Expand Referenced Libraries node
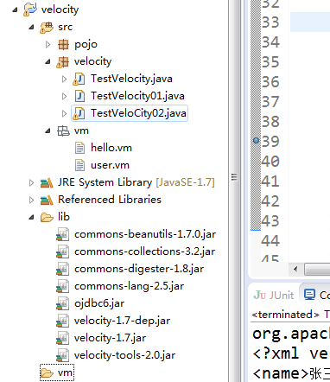330x382 pixels. 31,200
